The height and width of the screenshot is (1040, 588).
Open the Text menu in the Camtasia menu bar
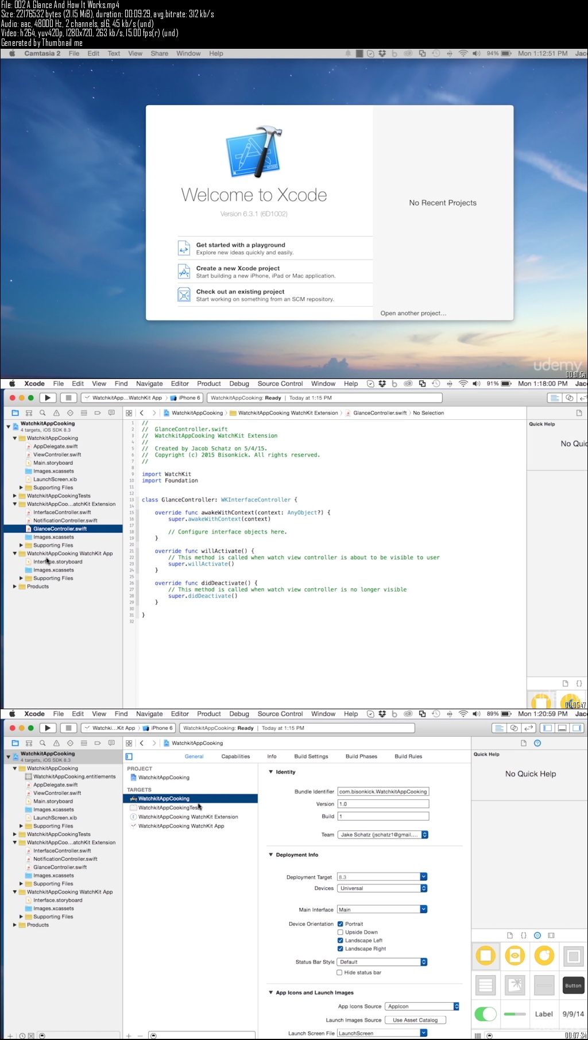pos(114,53)
